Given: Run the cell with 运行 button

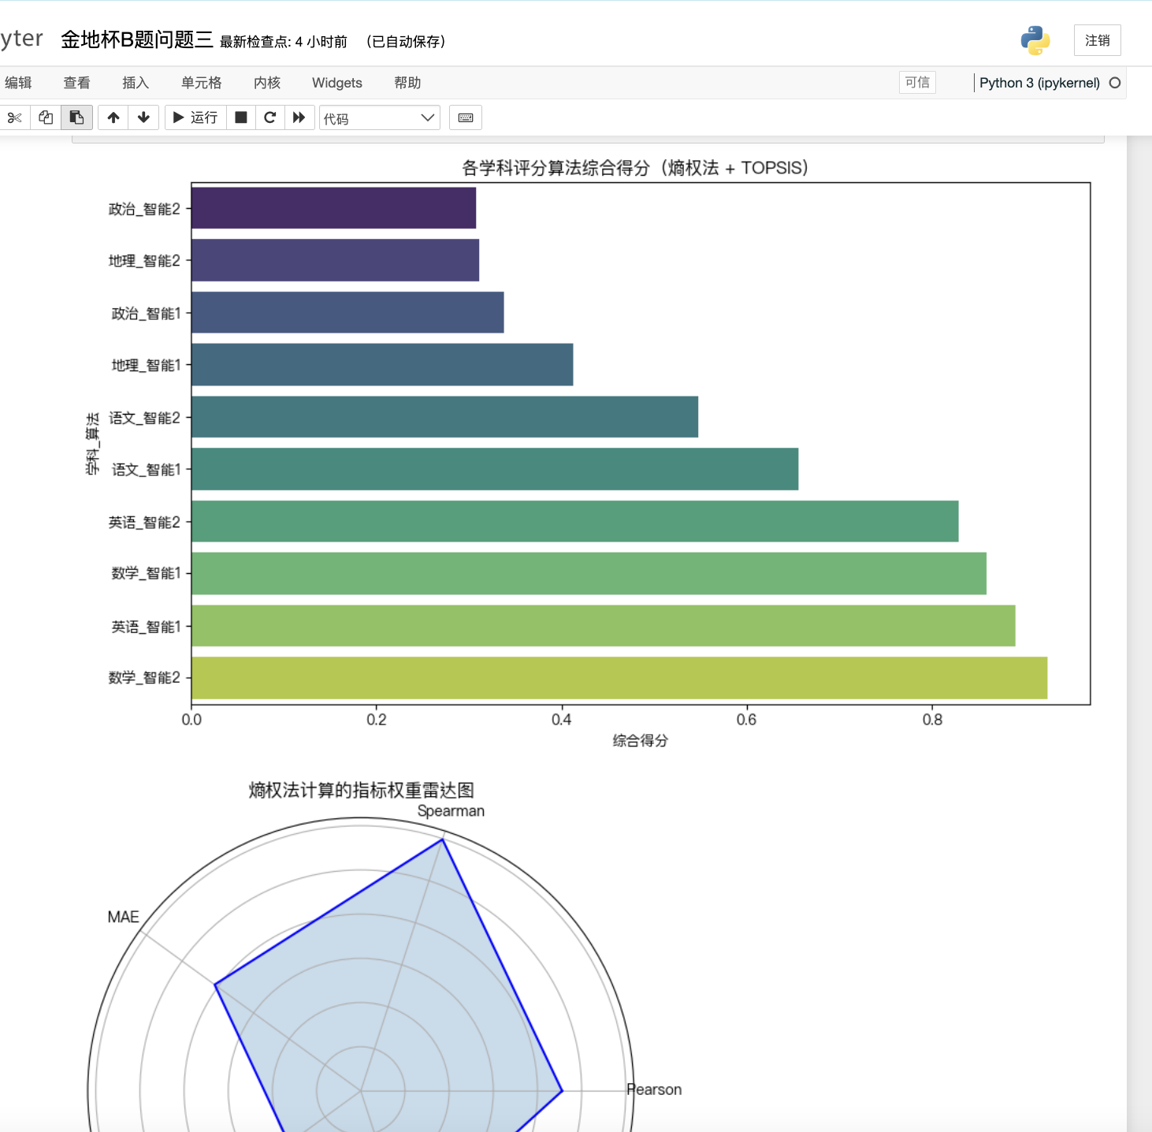Looking at the screenshot, I should pos(195,117).
